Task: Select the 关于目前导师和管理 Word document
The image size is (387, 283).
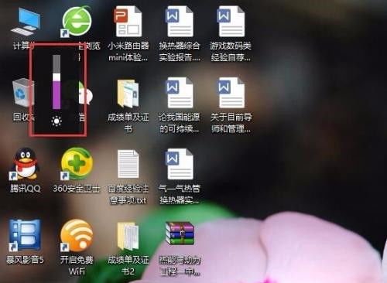Action: point(231,93)
